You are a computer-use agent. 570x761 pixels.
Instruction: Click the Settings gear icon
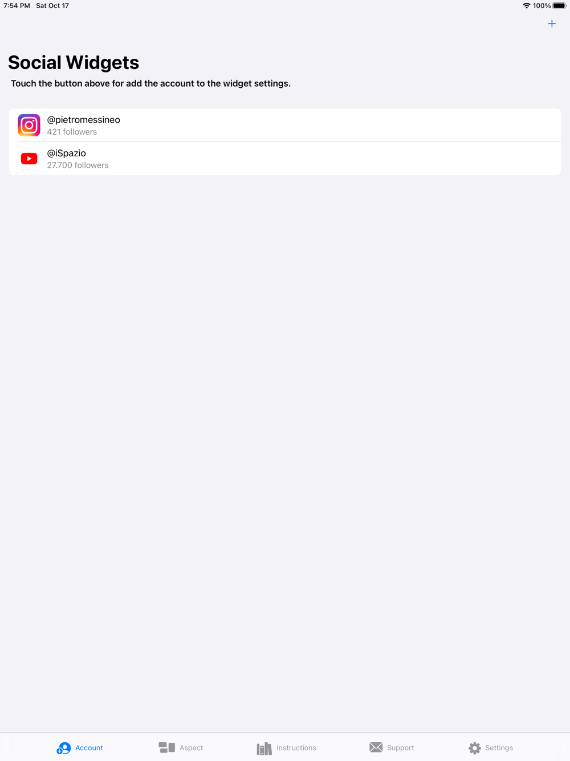pyautogui.click(x=475, y=748)
